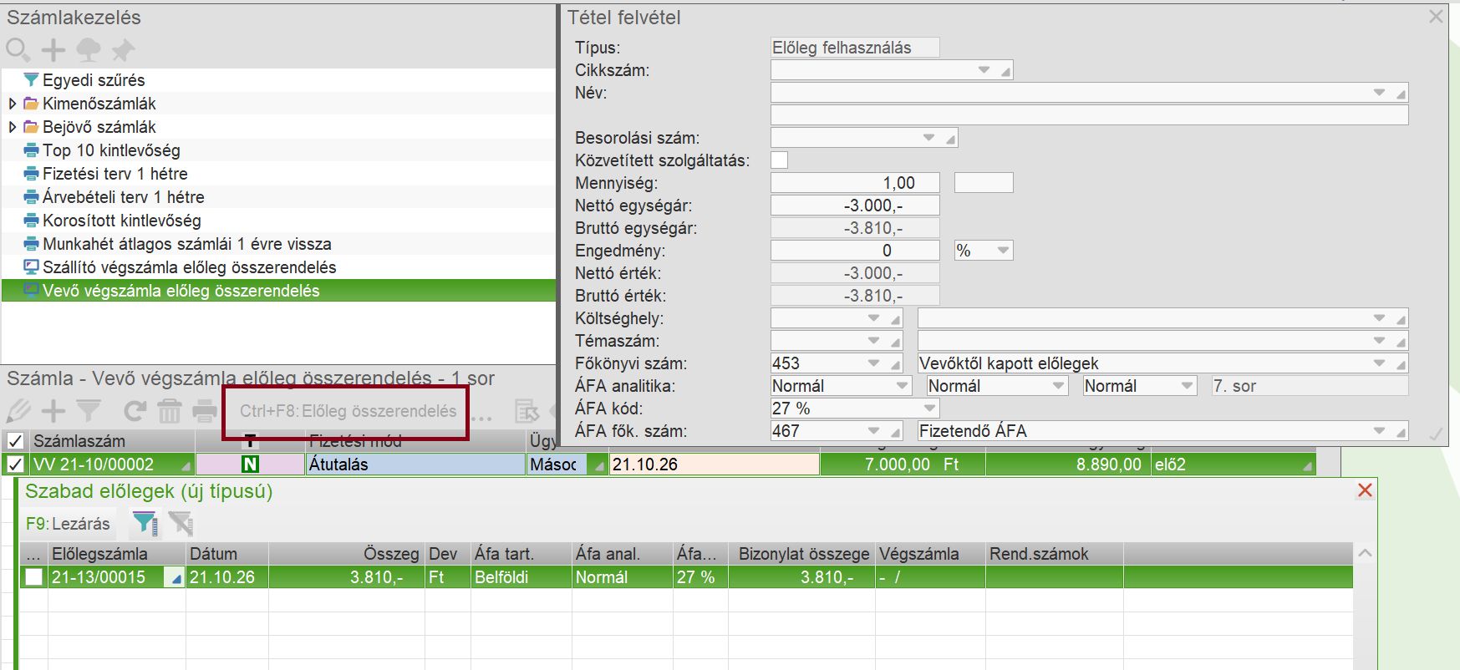Click the blue filter icon in Szabad előlegek
The image size is (1460, 670).
pos(145,524)
